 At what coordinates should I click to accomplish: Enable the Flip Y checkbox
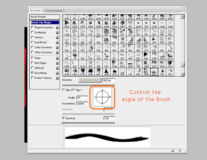pyautogui.click(x=73, y=90)
